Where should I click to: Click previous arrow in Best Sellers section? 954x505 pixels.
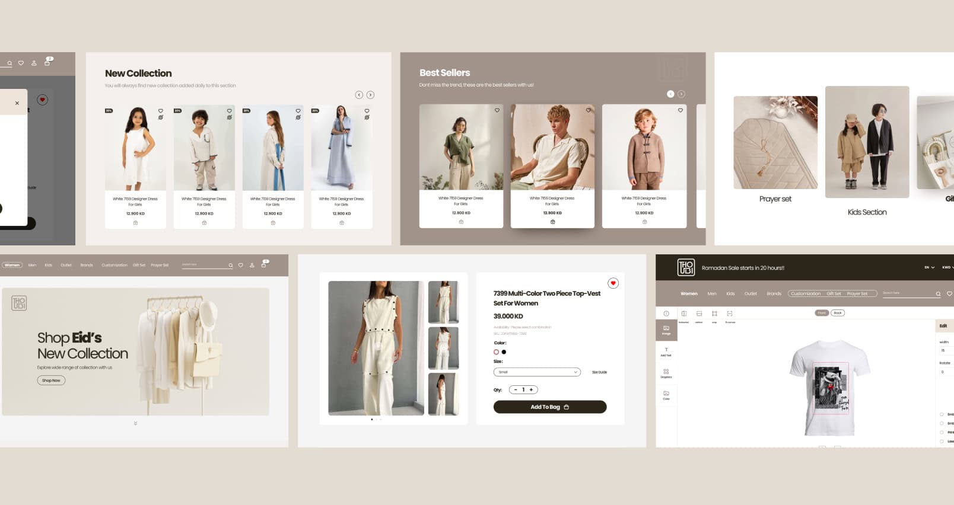[x=670, y=94]
